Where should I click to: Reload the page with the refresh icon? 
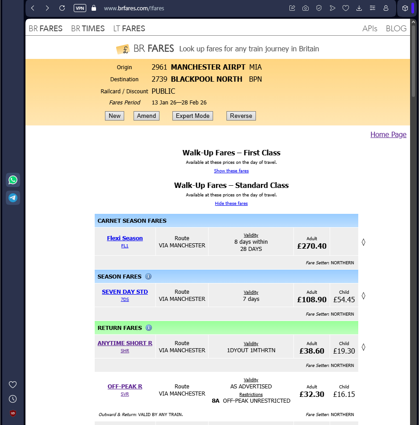click(62, 8)
